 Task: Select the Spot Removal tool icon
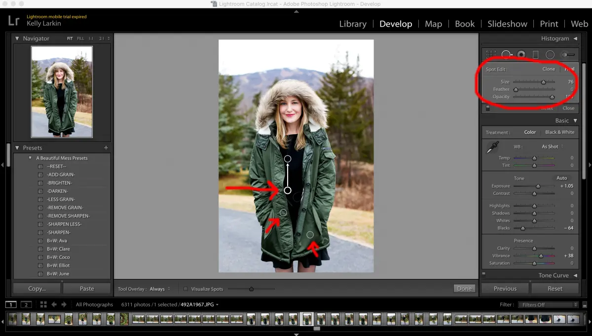tap(507, 54)
